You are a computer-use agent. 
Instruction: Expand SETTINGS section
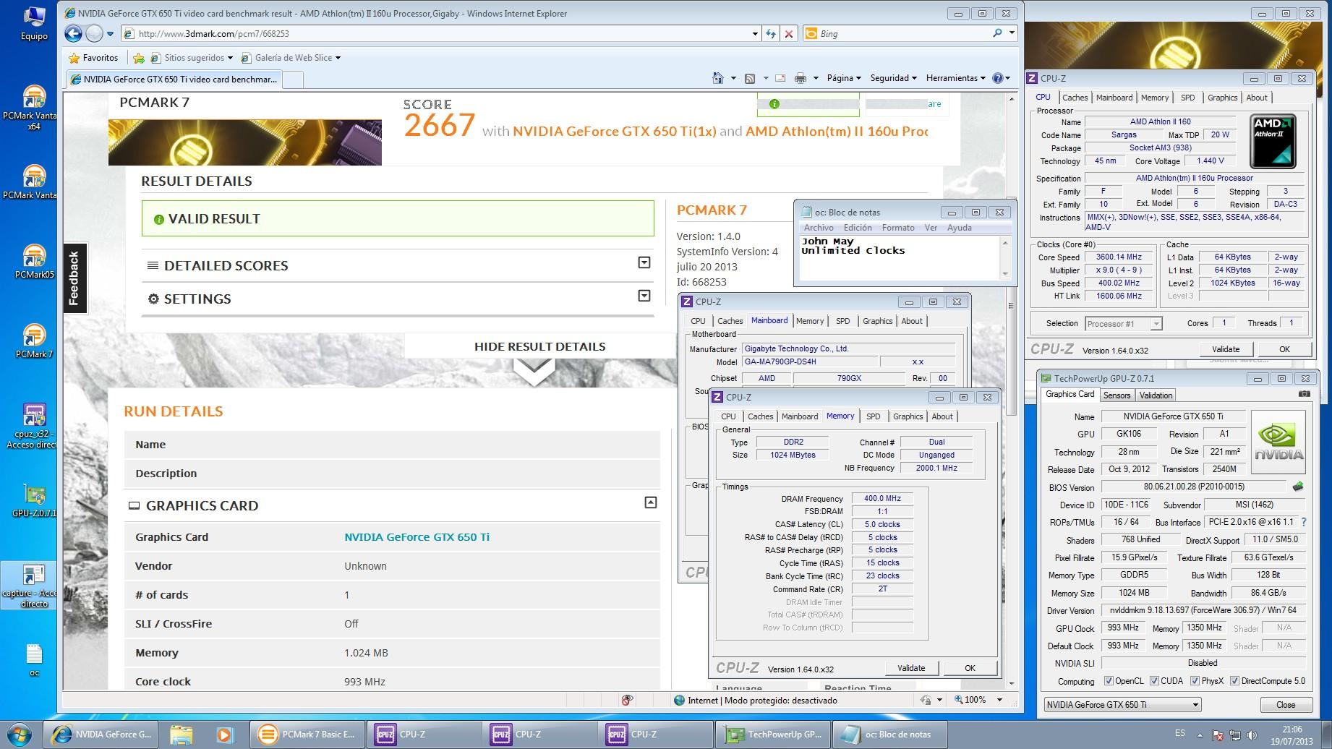pos(644,296)
